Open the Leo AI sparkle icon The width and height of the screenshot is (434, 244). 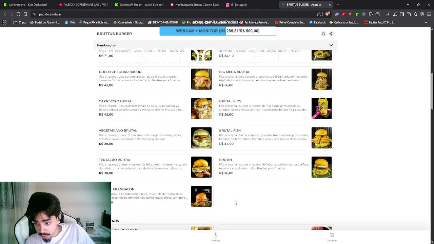415,14
